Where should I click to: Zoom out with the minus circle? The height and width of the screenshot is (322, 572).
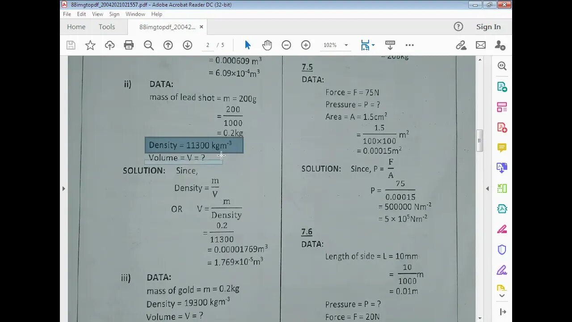[286, 45]
